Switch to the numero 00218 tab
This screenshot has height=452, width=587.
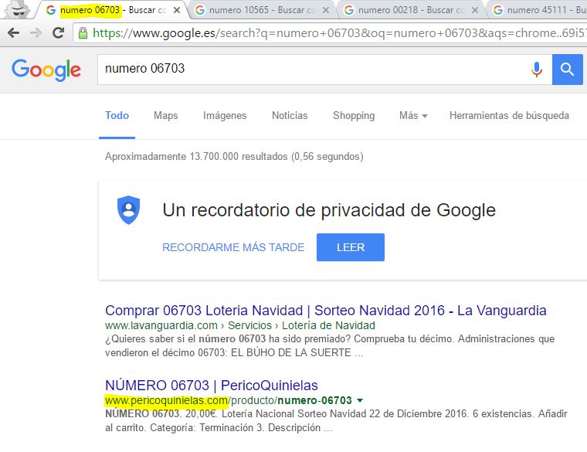(x=411, y=10)
